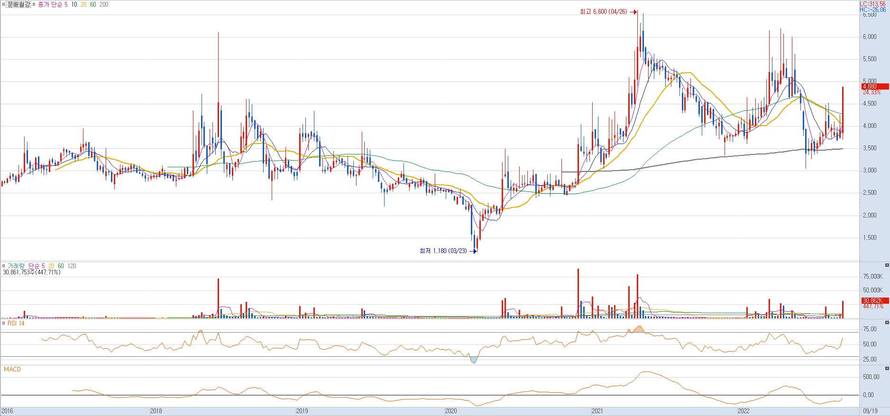Click the volume 단순 5 average label
This screenshot has width=890, height=416.
[x=37, y=266]
